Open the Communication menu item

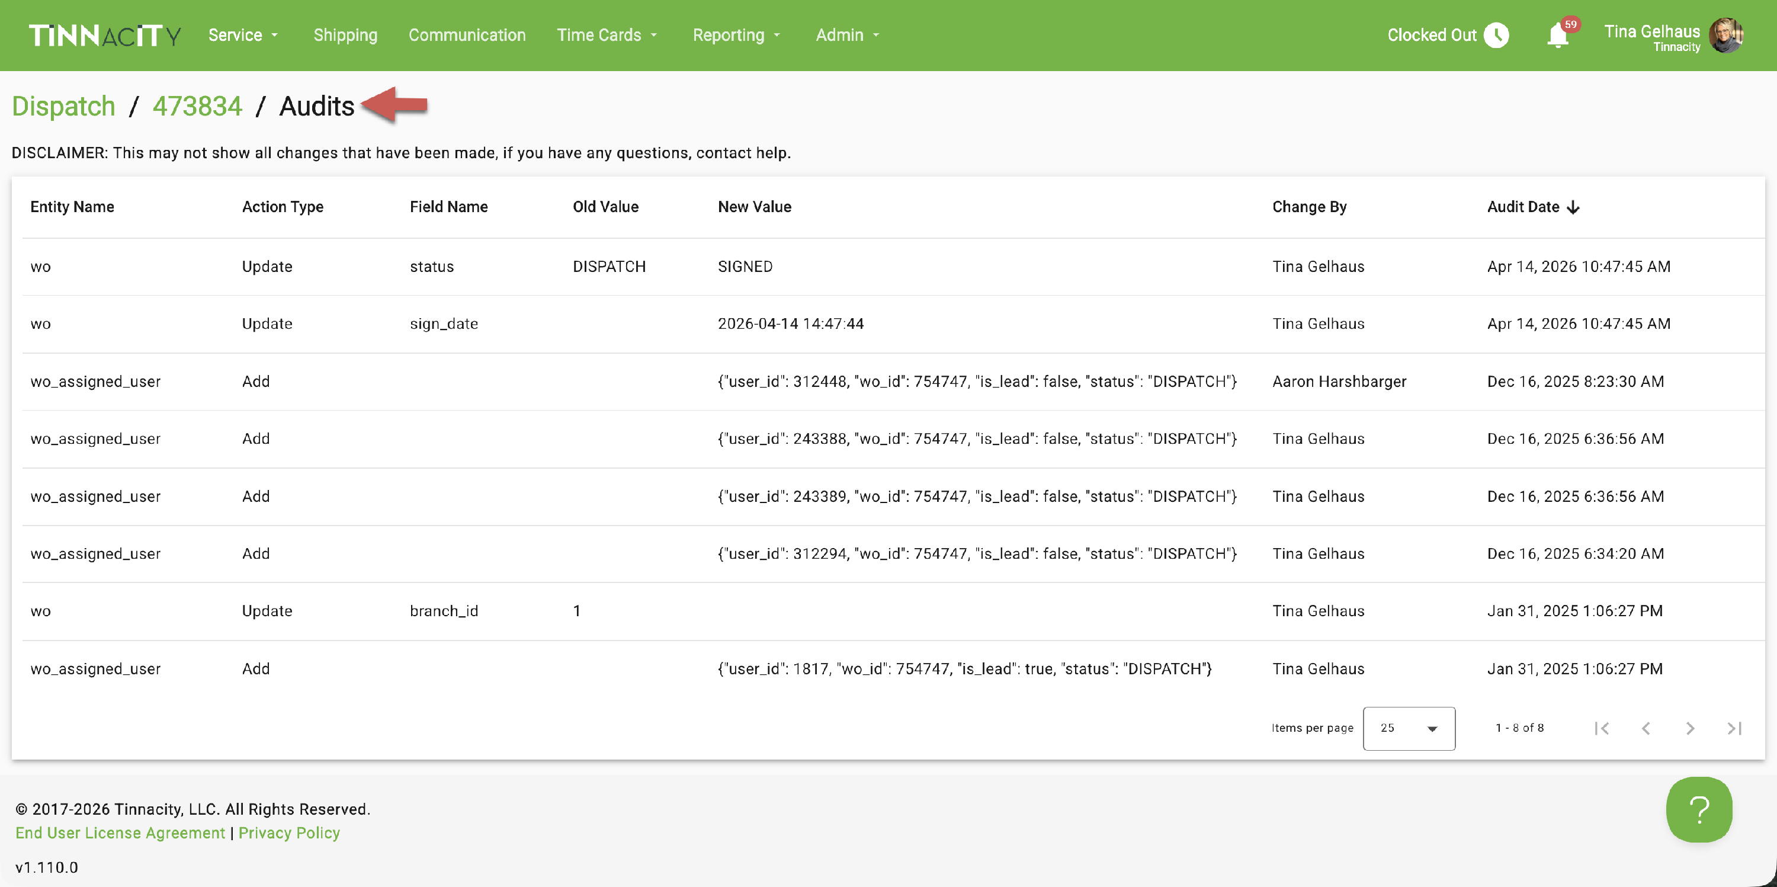467,35
